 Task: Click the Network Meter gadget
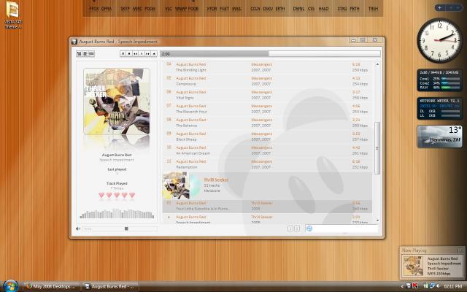(440, 108)
